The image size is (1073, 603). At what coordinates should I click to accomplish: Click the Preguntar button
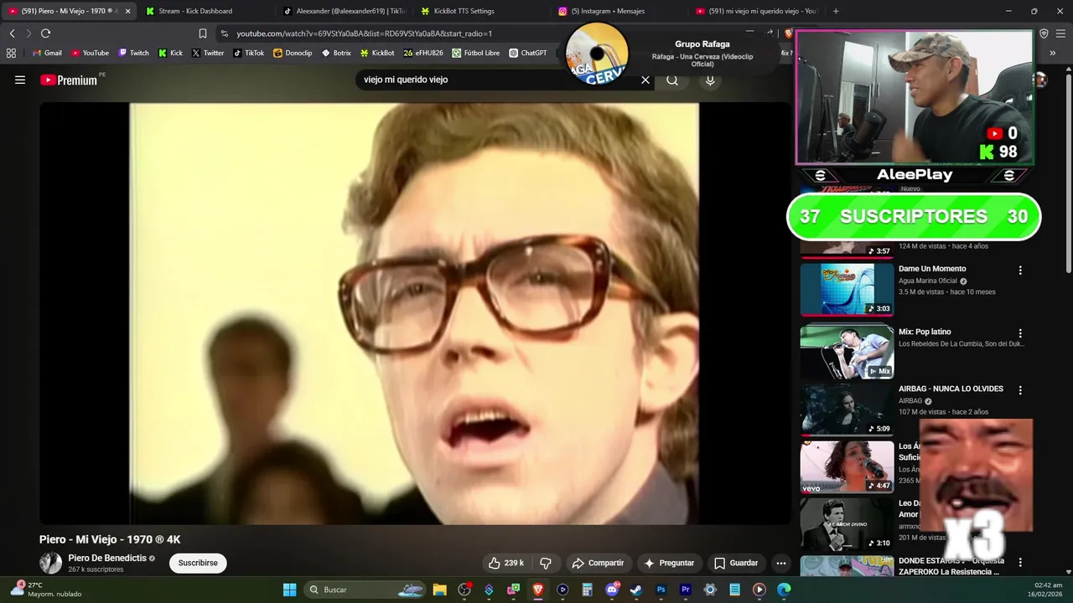pyautogui.click(x=668, y=563)
